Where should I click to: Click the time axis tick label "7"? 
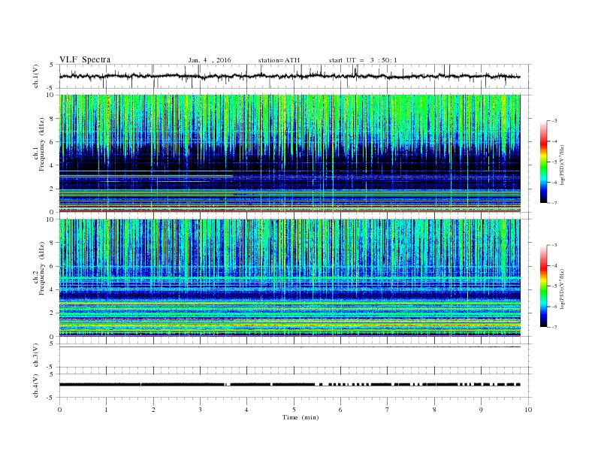(x=388, y=410)
